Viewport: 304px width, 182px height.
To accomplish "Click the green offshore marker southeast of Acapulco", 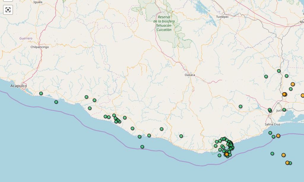I will coord(56,102).
